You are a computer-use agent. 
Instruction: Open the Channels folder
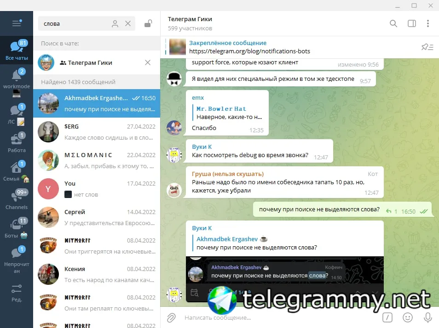coord(17,199)
